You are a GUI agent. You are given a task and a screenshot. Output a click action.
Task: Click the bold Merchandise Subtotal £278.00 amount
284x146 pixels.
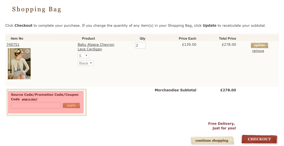[x=228, y=90]
